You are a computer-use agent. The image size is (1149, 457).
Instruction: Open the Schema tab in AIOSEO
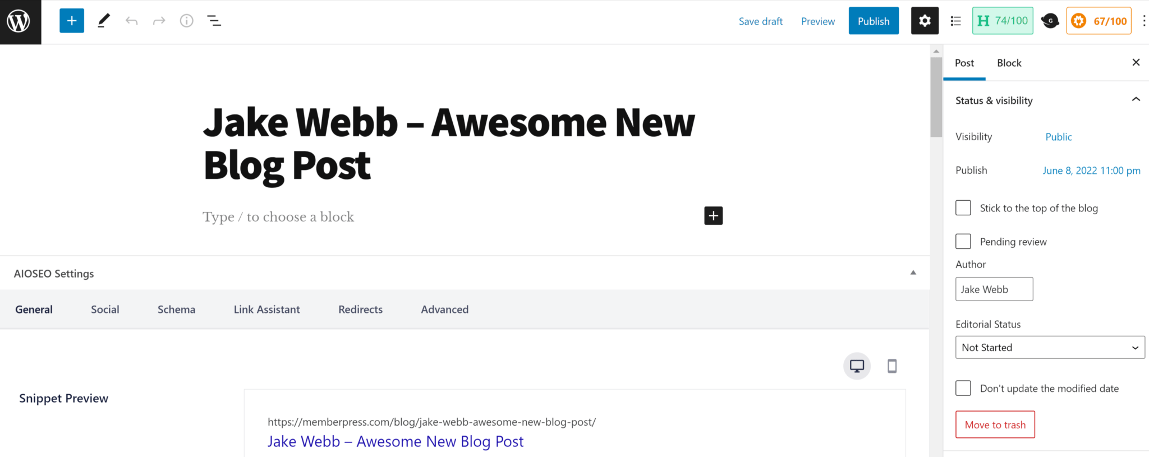coord(176,310)
